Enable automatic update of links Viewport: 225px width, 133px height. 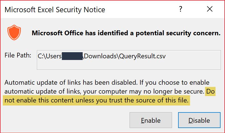[x=151, y=120]
